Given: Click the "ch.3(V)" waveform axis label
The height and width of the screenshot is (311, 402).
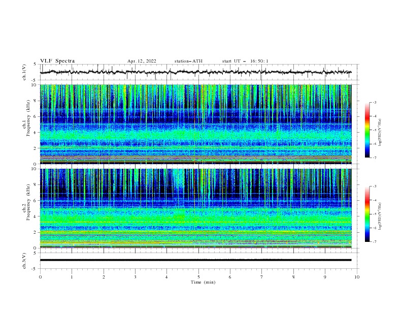Looking at the screenshot, I should point(24,261).
